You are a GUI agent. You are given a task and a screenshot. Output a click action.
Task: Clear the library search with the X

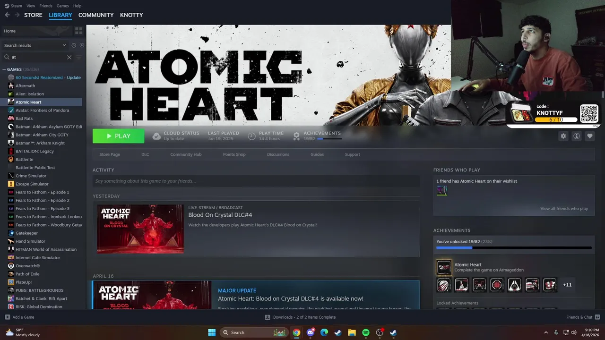[x=69, y=57]
